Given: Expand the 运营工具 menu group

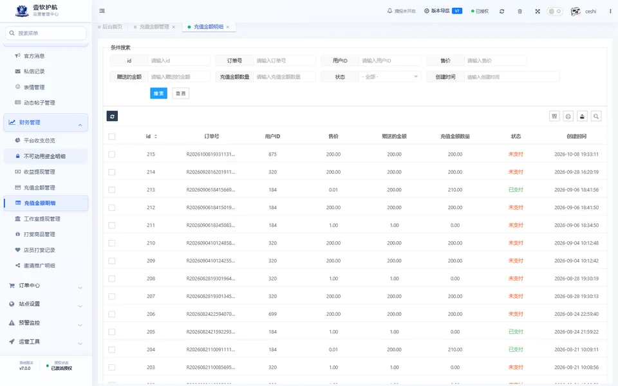Looking at the screenshot, I should tap(46, 342).
